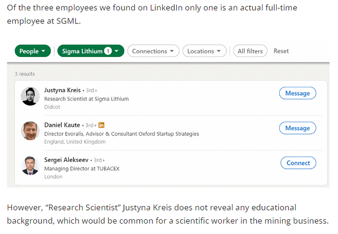
Task: Open Daniel Kaute name link
Action: (62, 125)
